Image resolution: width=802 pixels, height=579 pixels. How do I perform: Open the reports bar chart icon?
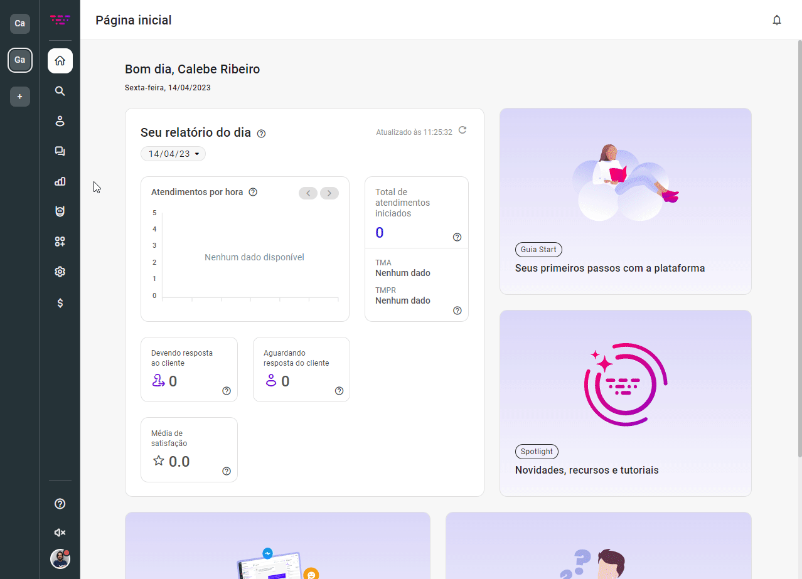(60, 181)
